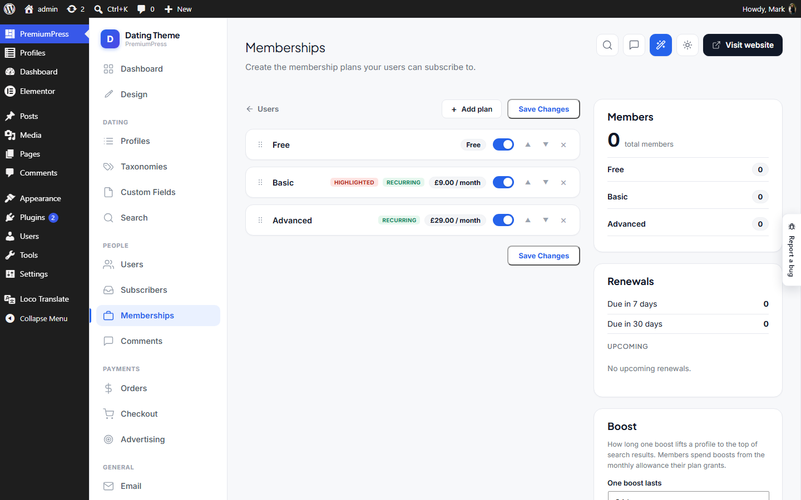Click the Due in 7 days row
The height and width of the screenshot is (500, 801).
[x=688, y=304]
